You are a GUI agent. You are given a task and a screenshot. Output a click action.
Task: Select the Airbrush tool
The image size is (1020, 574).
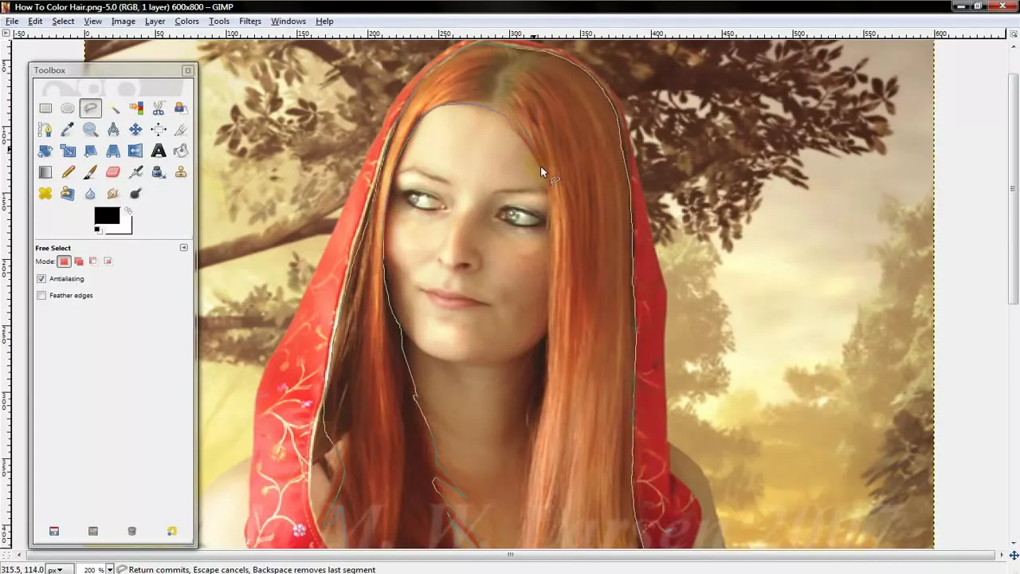(x=135, y=172)
